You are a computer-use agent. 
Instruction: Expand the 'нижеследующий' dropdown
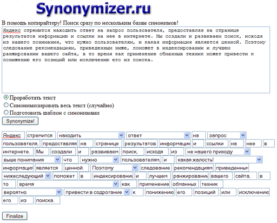pos(26,176)
